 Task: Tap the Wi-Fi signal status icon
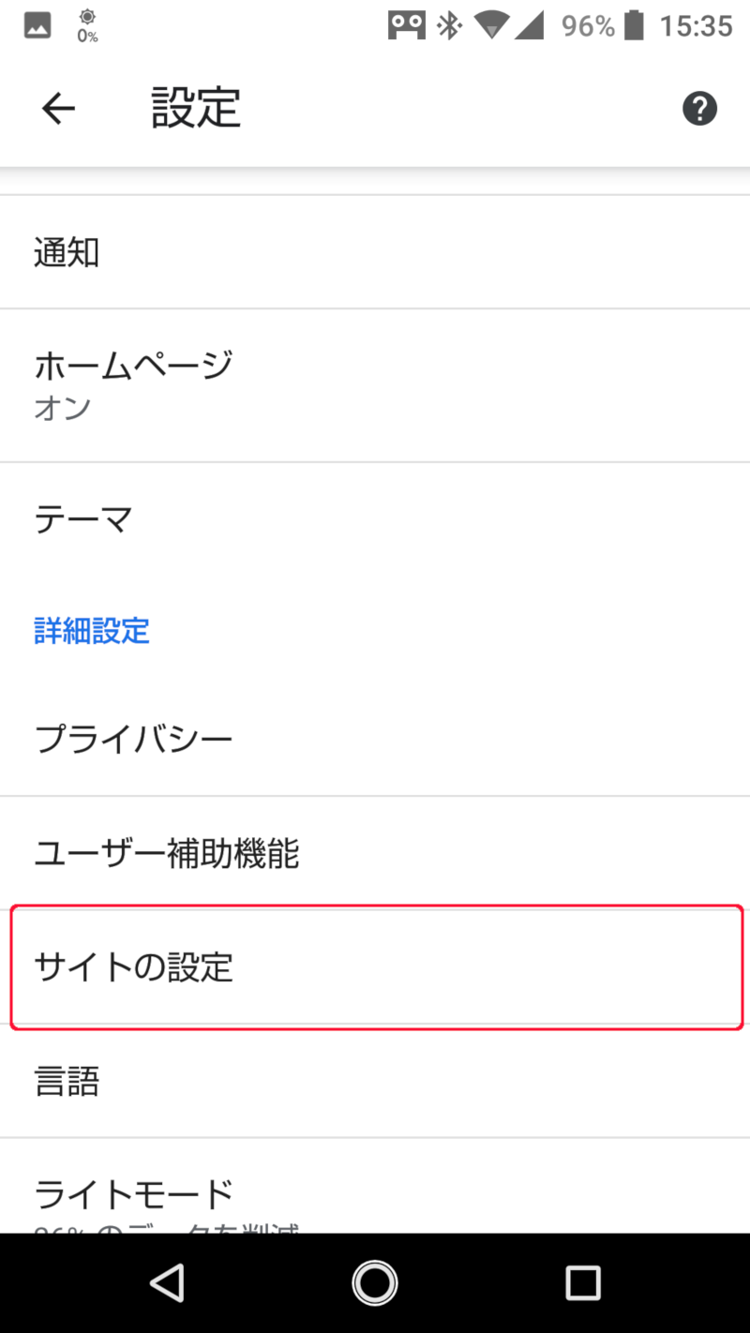(x=491, y=25)
